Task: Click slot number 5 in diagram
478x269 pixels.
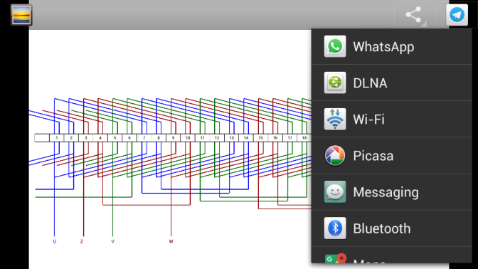Action: click(115, 138)
